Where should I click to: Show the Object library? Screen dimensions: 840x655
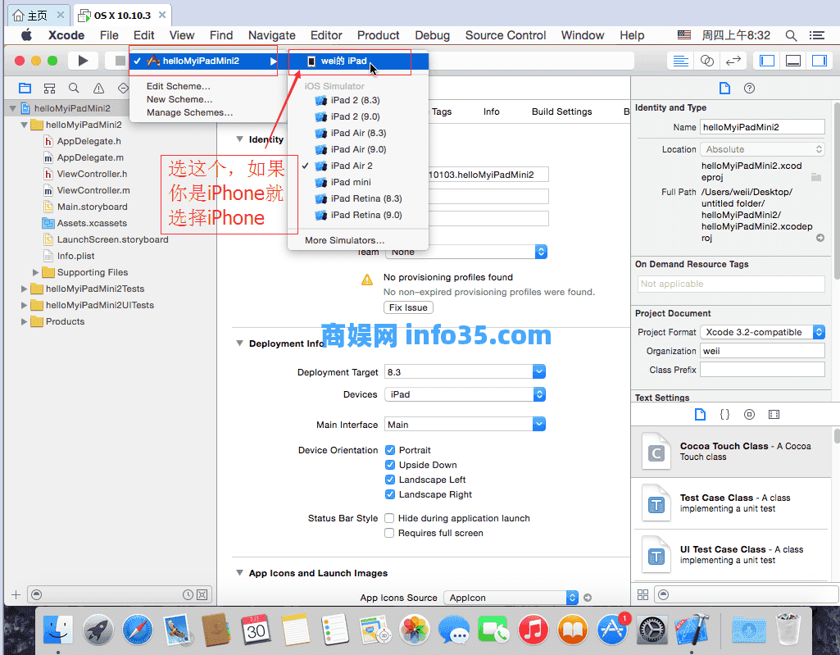click(749, 414)
